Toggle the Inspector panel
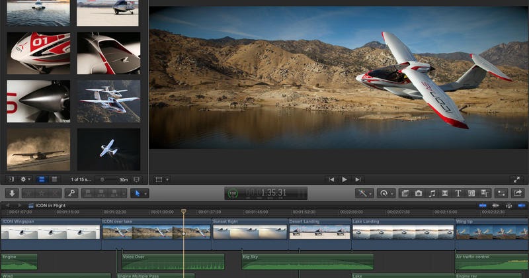The width and height of the screenshot is (529, 278). tap(501, 193)
